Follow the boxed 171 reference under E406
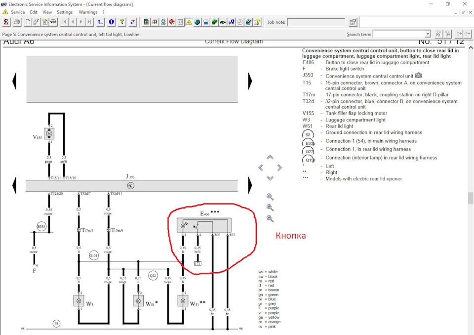The image size is (474, 335). (x=197, y=263)
